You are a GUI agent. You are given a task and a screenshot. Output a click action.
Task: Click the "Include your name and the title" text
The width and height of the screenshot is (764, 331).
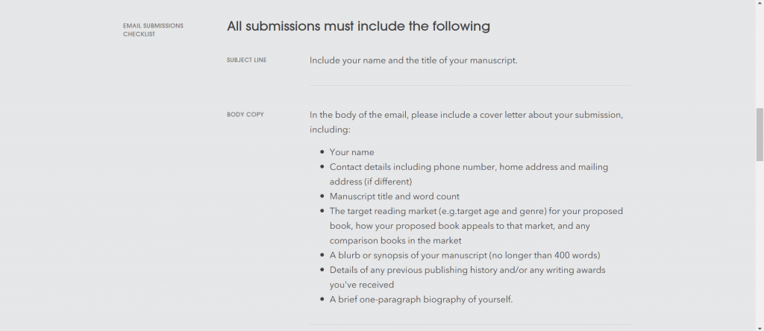(x=413, y=60)
